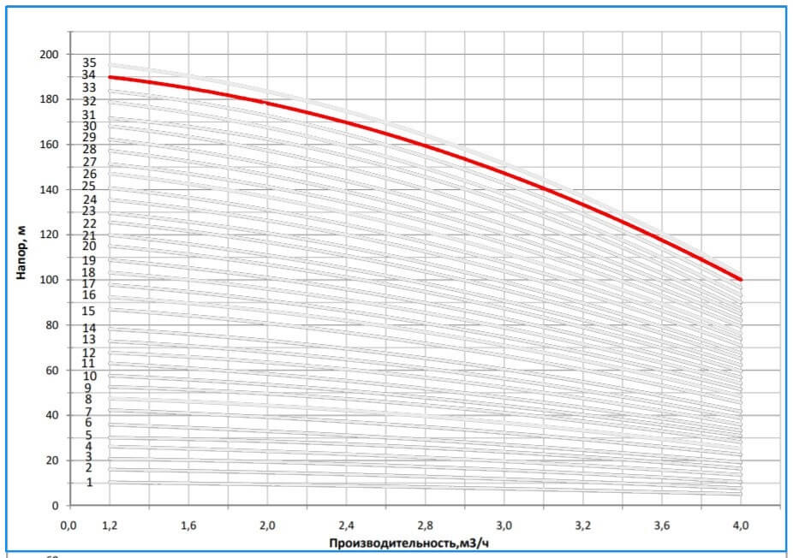
Task: Click the 4,0 value on the horizontal axis
Action: point(741,524)
